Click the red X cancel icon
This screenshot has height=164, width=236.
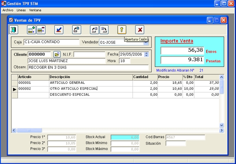(140, 29)
